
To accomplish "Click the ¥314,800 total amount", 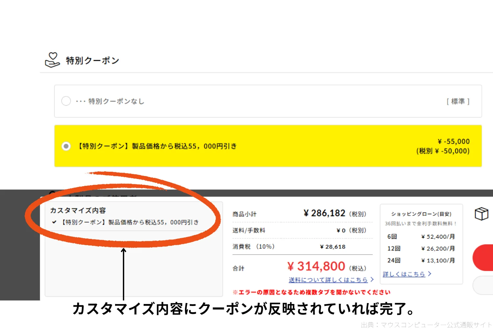I will 316,266.
